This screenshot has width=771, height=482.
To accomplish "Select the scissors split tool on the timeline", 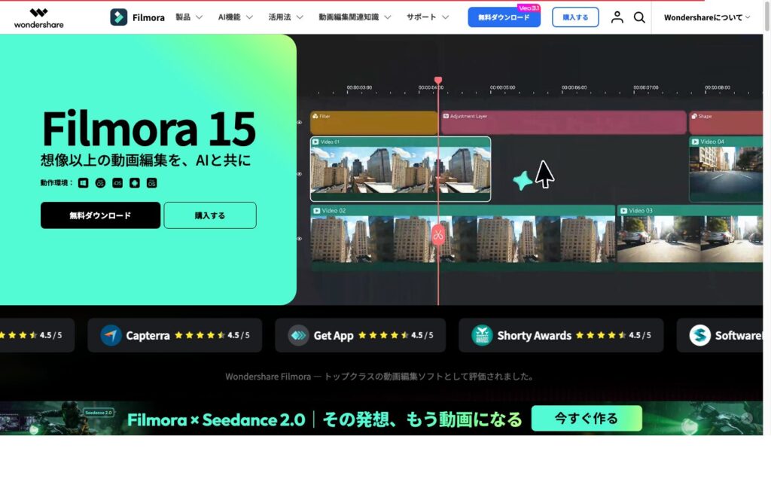I will [x=439, y=234].
